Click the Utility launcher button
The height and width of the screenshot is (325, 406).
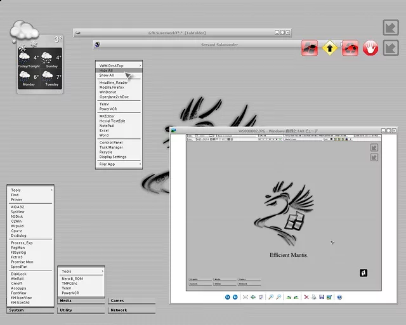tap(81, 310)
